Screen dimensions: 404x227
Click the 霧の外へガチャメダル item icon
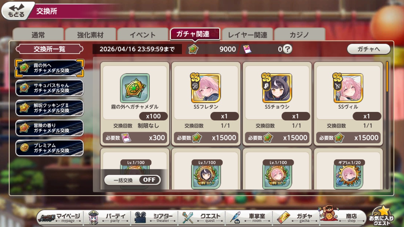pyautogui.click(x=135, y=88)
